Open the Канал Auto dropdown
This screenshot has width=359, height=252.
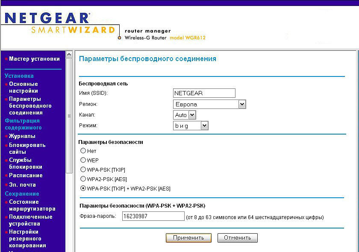tap(185, 115)
